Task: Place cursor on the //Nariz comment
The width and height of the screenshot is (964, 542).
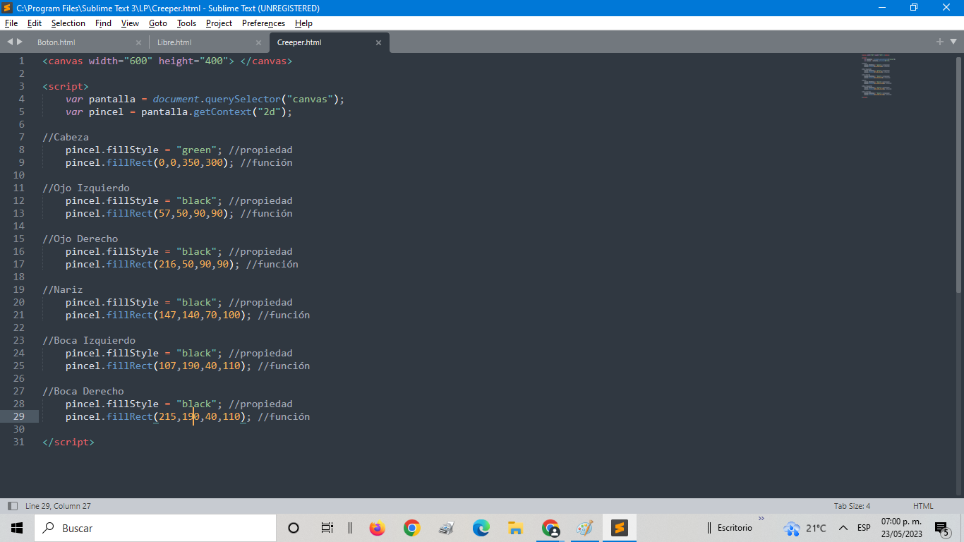Action: tap(63, 289)
